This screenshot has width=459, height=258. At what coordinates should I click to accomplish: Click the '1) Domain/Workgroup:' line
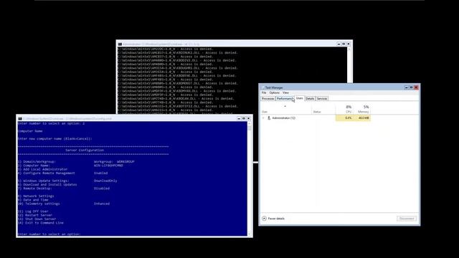tap(37, 161)
